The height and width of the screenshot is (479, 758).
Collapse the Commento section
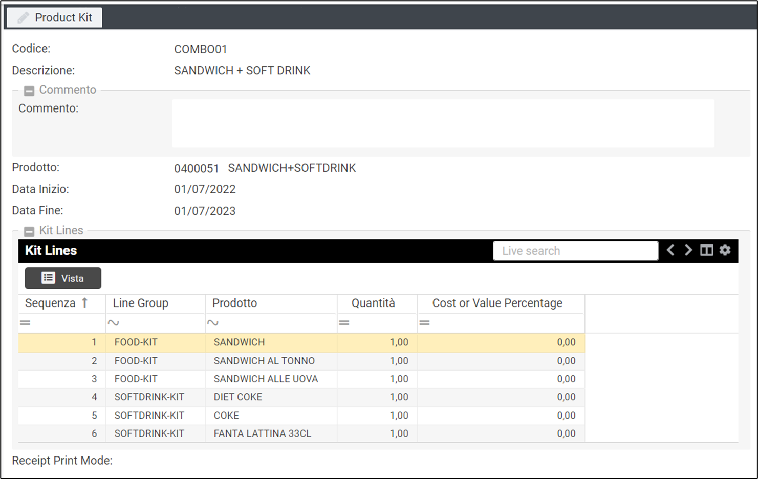29,91
